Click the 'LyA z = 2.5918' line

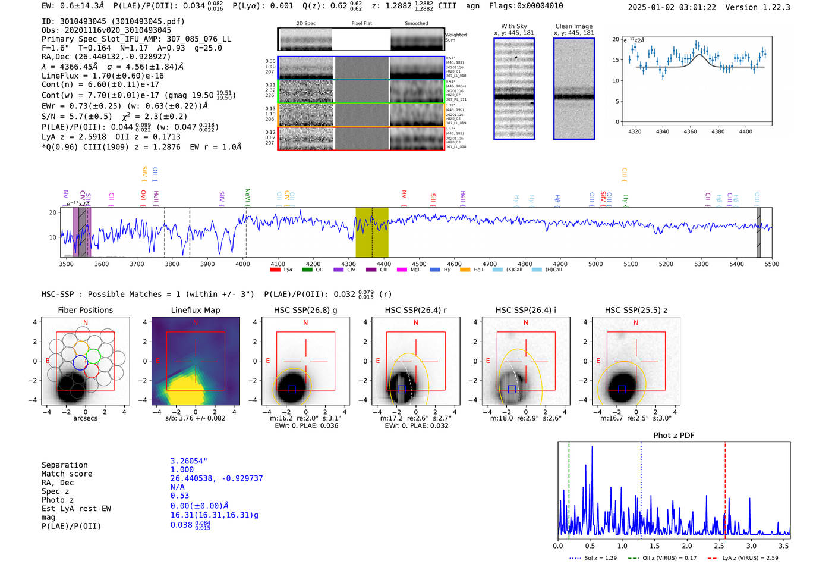coord(74,136)
